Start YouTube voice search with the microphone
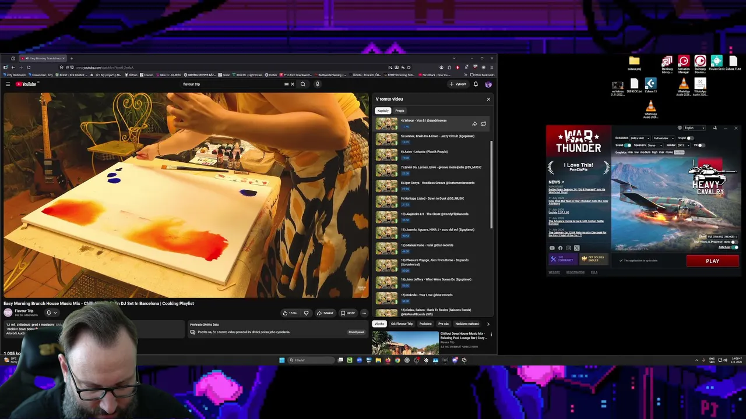This screenshot has height=419, width=746. tap(317, 84)
